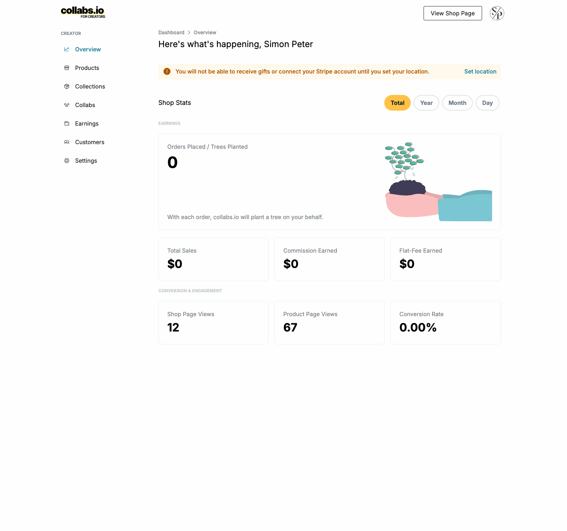Click the Earnings wallet icon
Image resolution: width=567 pixels, height=531 pixels.
pos(67,123)
